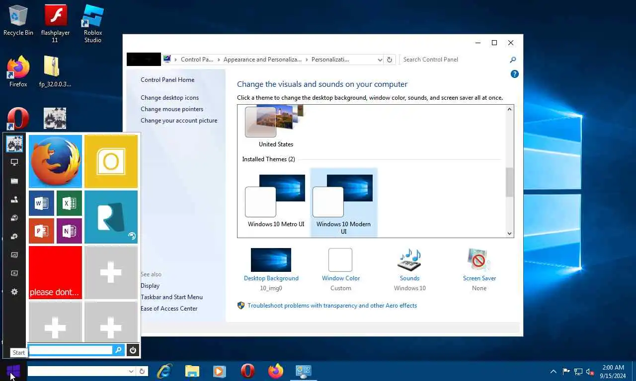The height and width of the screenshot is (381, 636).
Task: Click the theme list scroll up arrow
Action: click(x=509, y=109)
